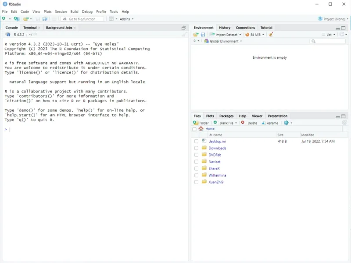Open the desktop.ini file link
351x263 pixels.
coord(217,141)
